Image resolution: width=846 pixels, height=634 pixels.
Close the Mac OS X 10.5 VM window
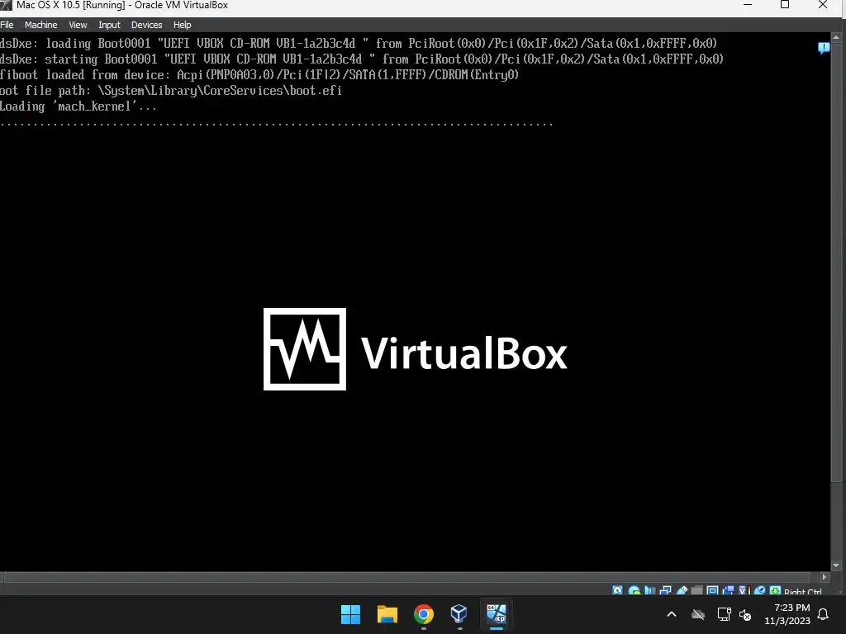pos(823,5)
